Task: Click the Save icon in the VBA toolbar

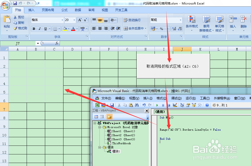Action: tap(112, 105)
